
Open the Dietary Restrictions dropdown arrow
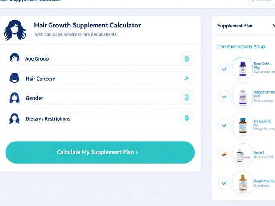click(186, 118)
